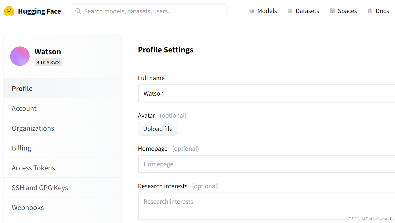395x223 pixels.
Task: Select the Profile sidebar item
Action: click(22, 89)
